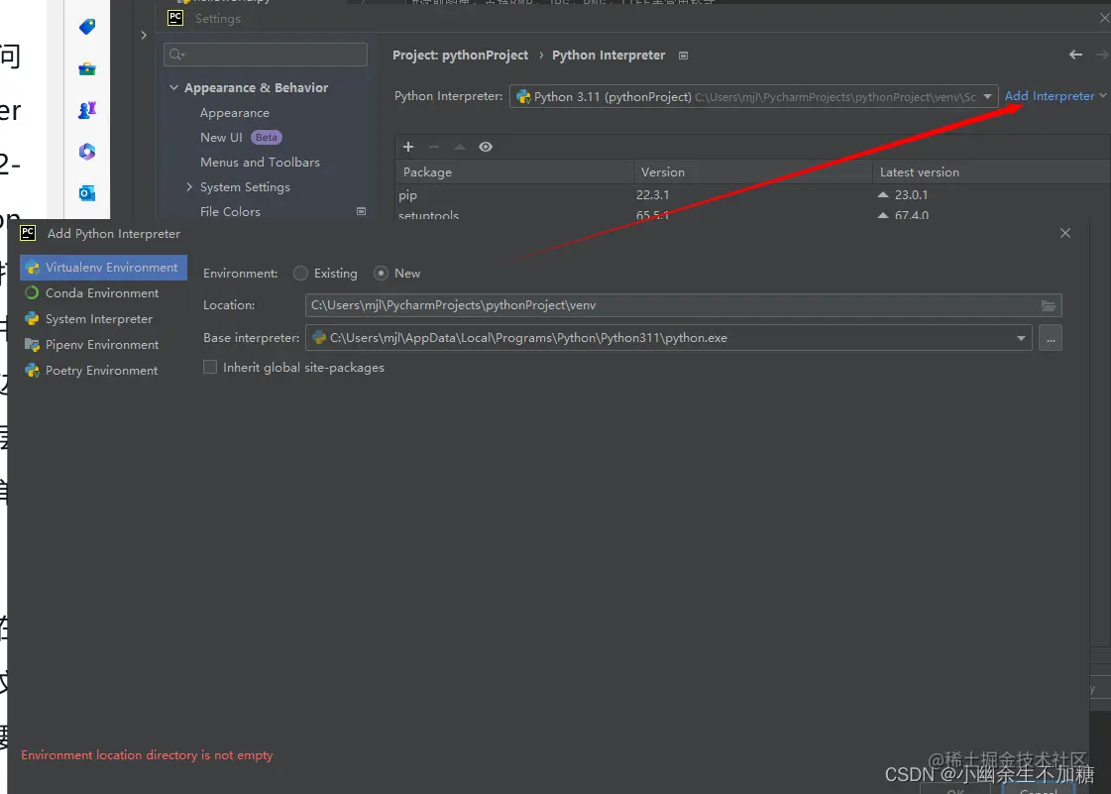This screenshot has width=1111, height=794.
Task: Click the Outlook icon in left sidebar
Action: coord(87,193)
